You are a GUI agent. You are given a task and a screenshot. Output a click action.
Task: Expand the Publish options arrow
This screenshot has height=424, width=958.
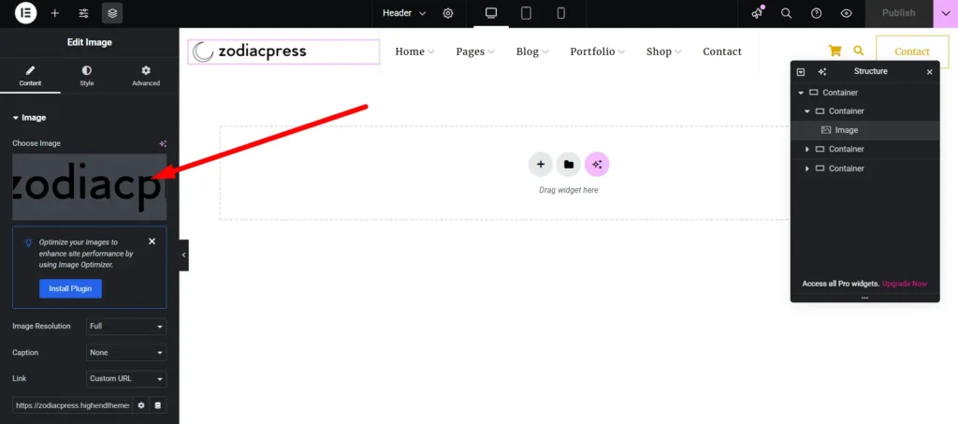click(945, 13)
